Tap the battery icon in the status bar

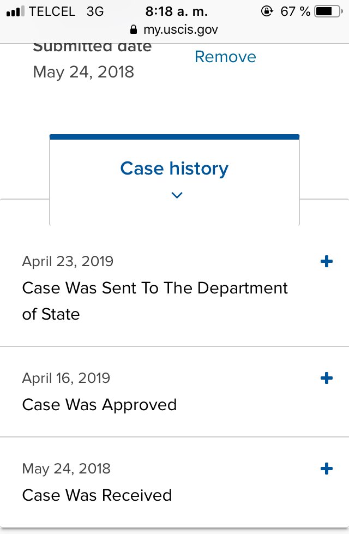(x=329, y=11)
